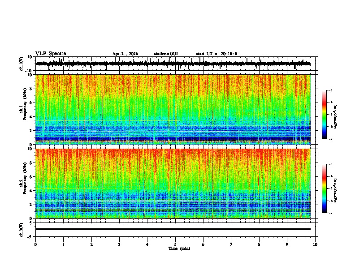Image resolution: width=355 pixels, height=274 pixels.
Task: Click time axis tick label "3"
Action: tap(119, 244)
